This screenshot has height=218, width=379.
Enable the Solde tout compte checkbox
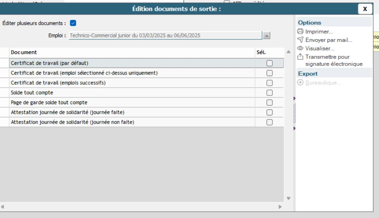[x=269, y=93]
